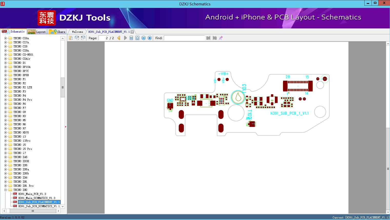Viewport: 390px width, 220px height.
Task: Click the page number input field
Action: point(104,38)
